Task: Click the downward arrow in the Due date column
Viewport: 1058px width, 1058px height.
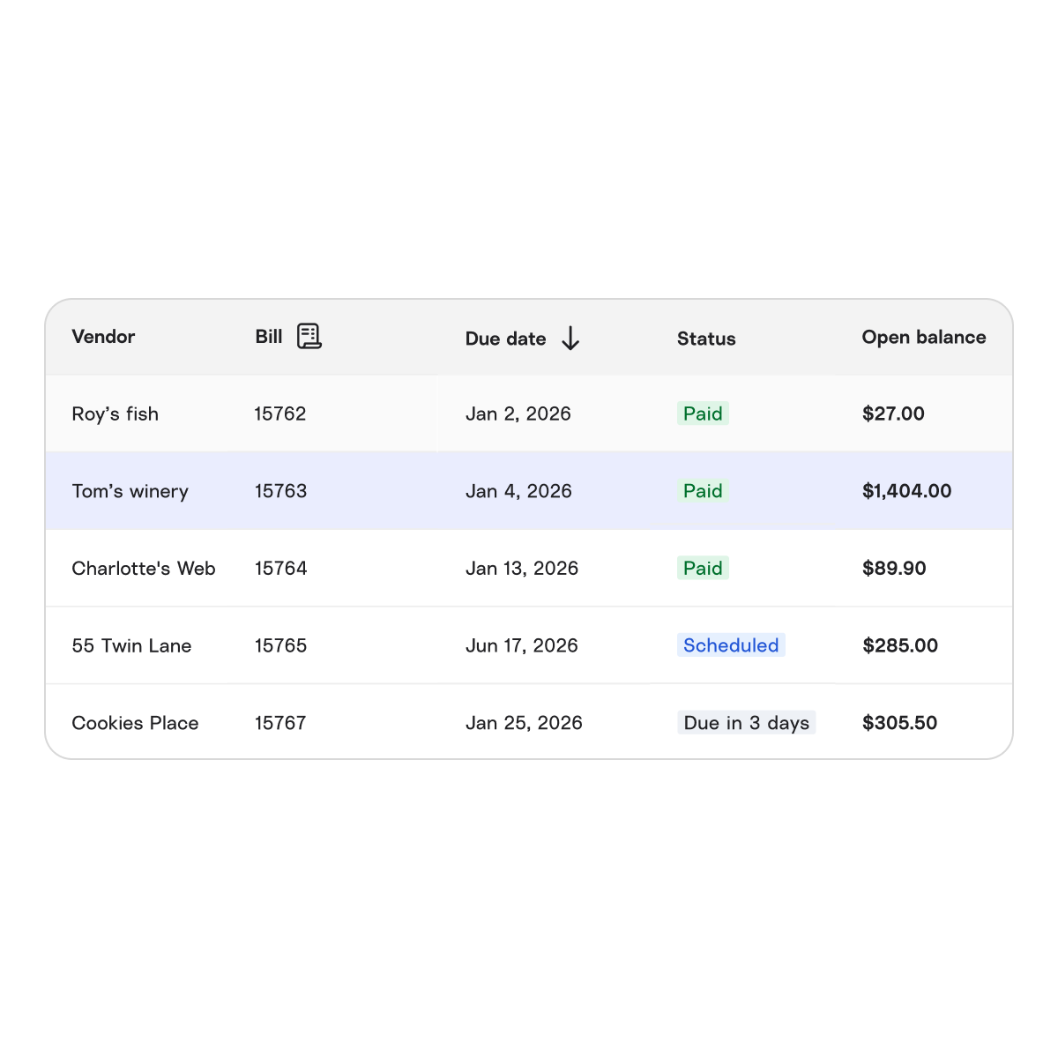Action: click(x=570, y=339)
